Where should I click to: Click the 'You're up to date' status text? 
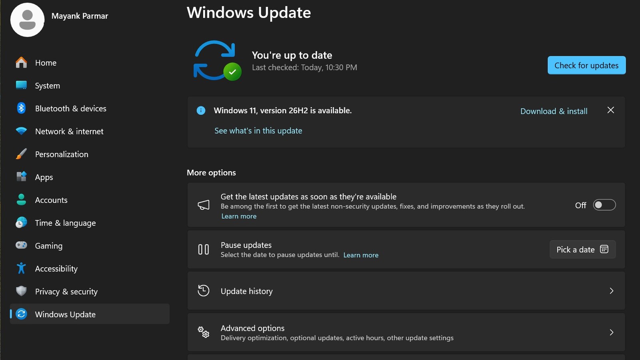pyautogui.click(x=292, y=55)
